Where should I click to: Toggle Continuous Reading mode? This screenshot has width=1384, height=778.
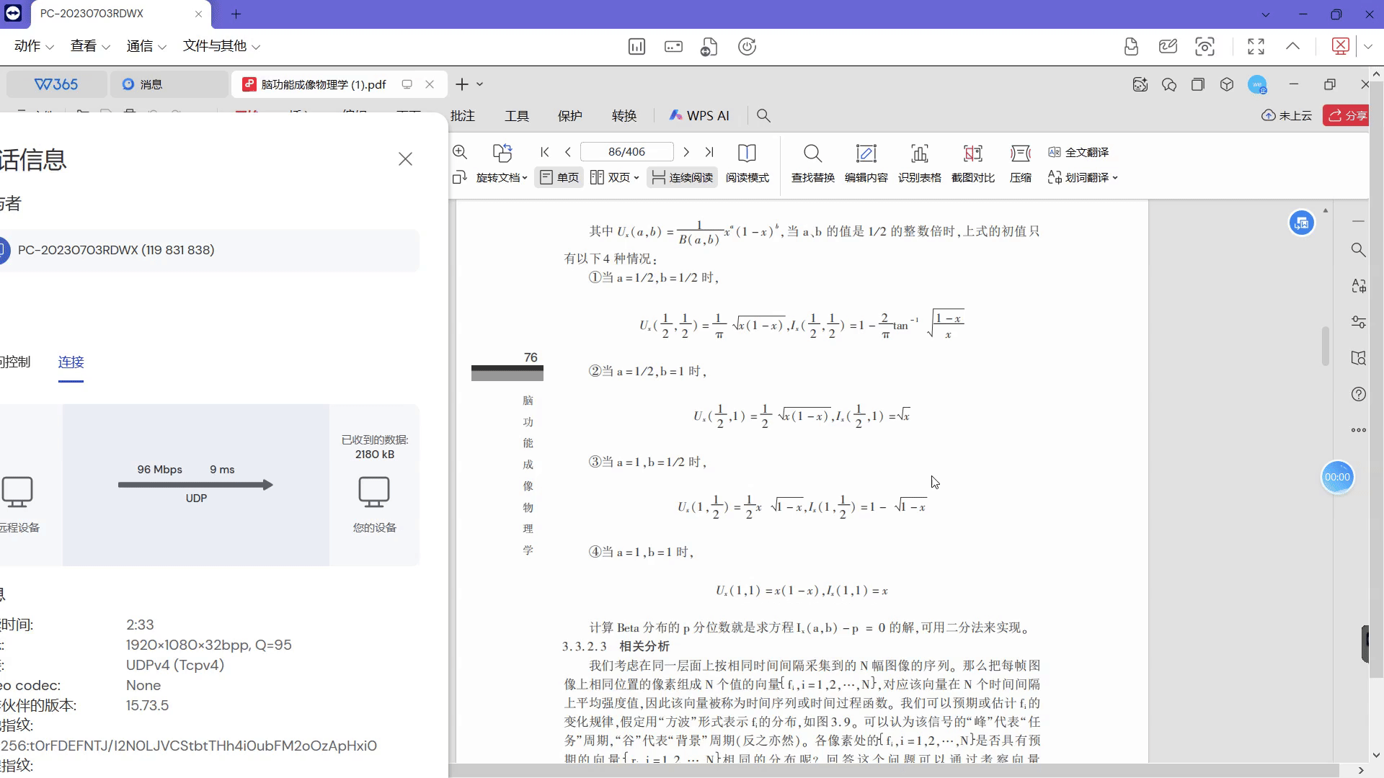(x=682, y=177)
